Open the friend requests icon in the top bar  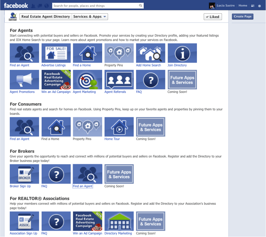point(33,6)
